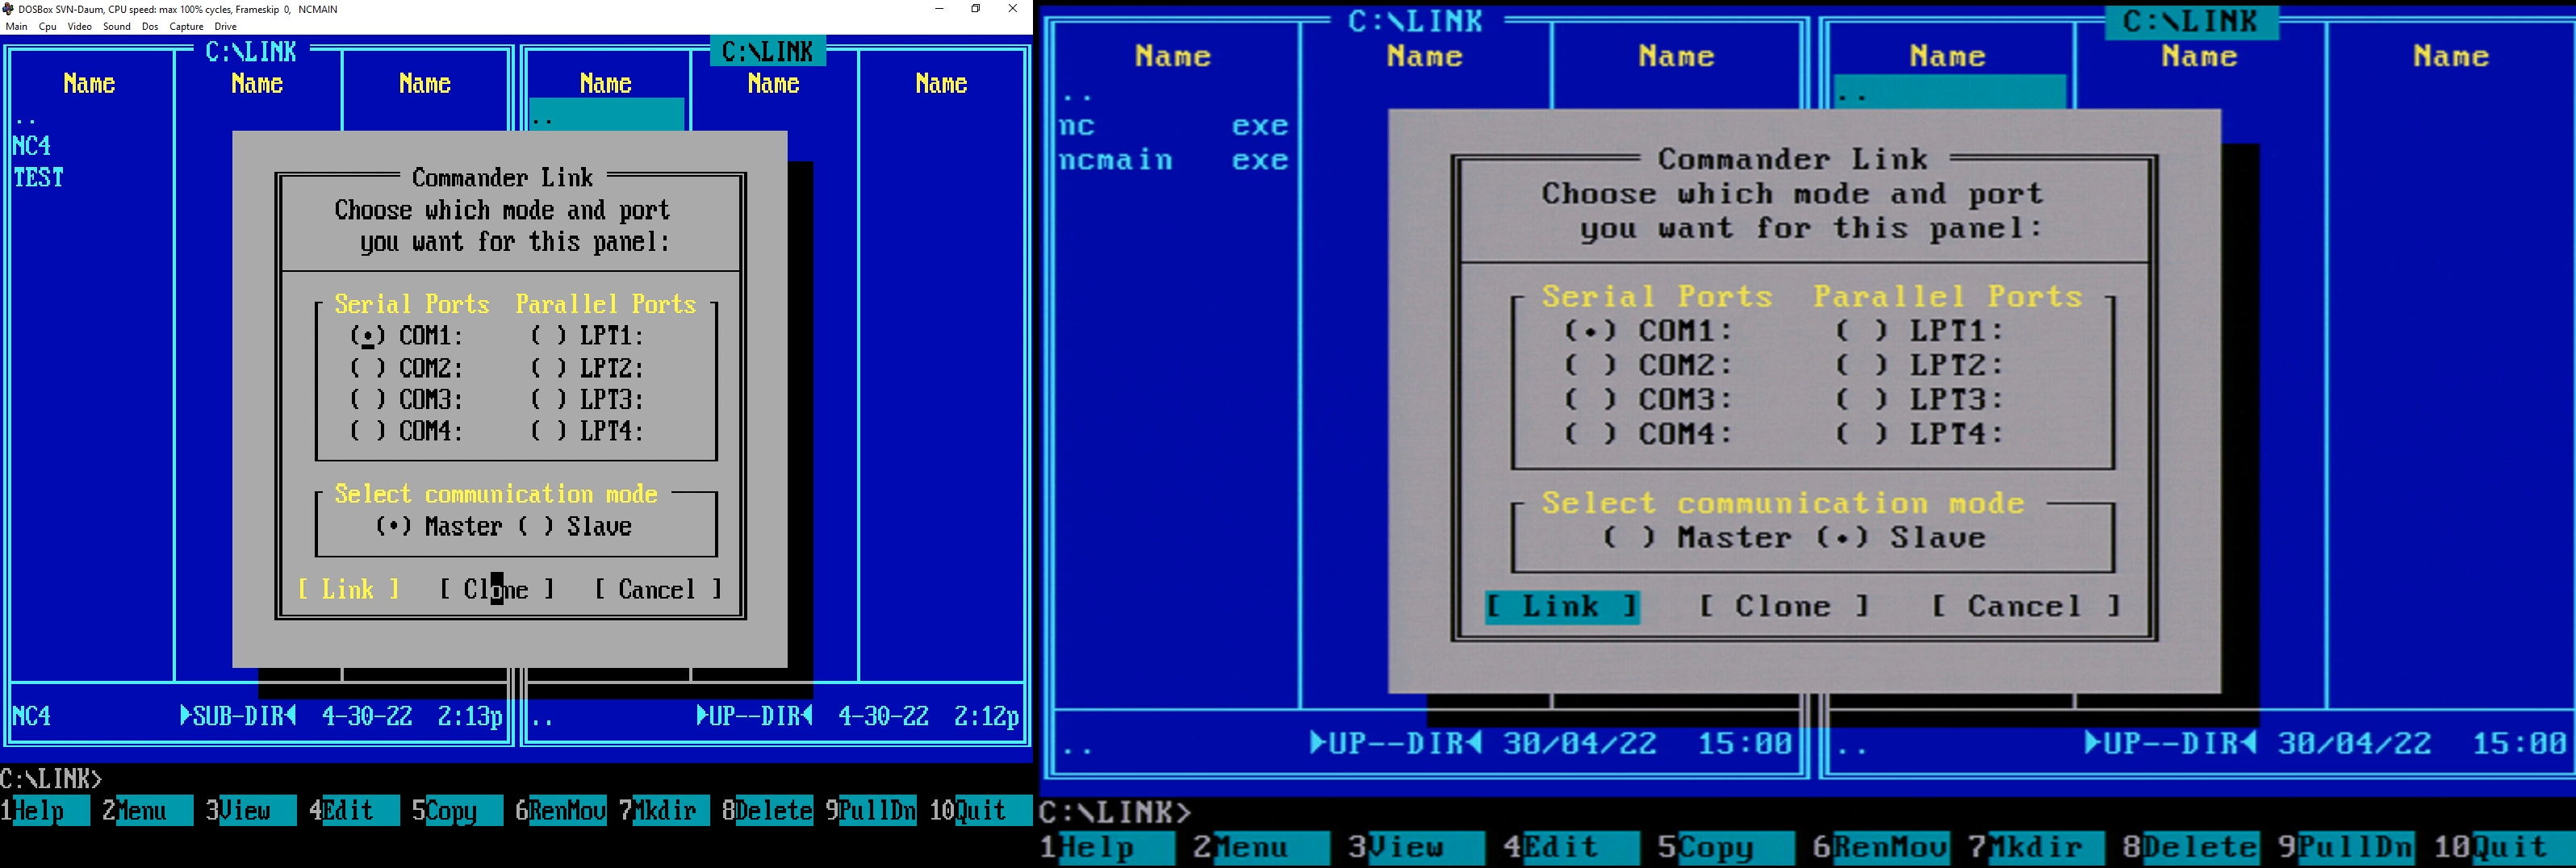Click 10Quit function key in right window
Screen dimensions: 2576x868
pyautogui.click(x=2503, y=848)
